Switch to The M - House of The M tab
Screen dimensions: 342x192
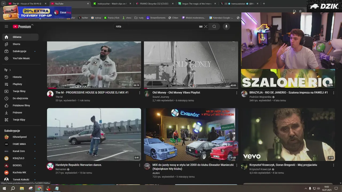point(27,4)
